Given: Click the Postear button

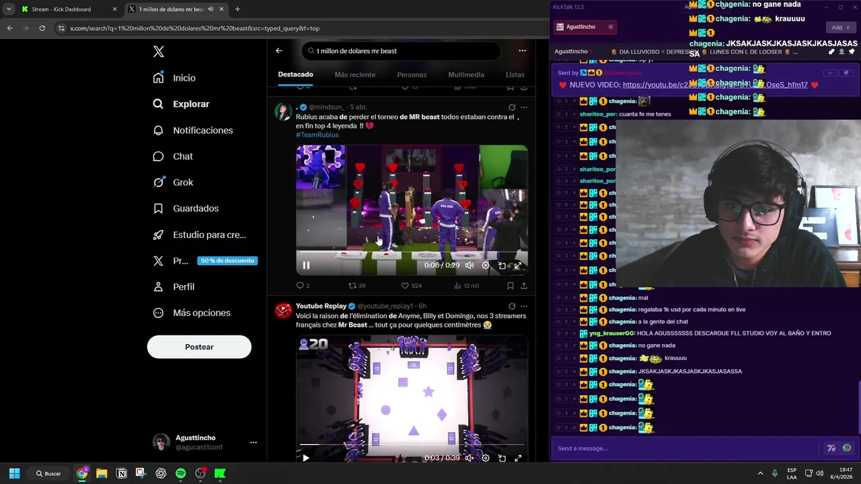Looking at the screenshot, I should (199, 347).
